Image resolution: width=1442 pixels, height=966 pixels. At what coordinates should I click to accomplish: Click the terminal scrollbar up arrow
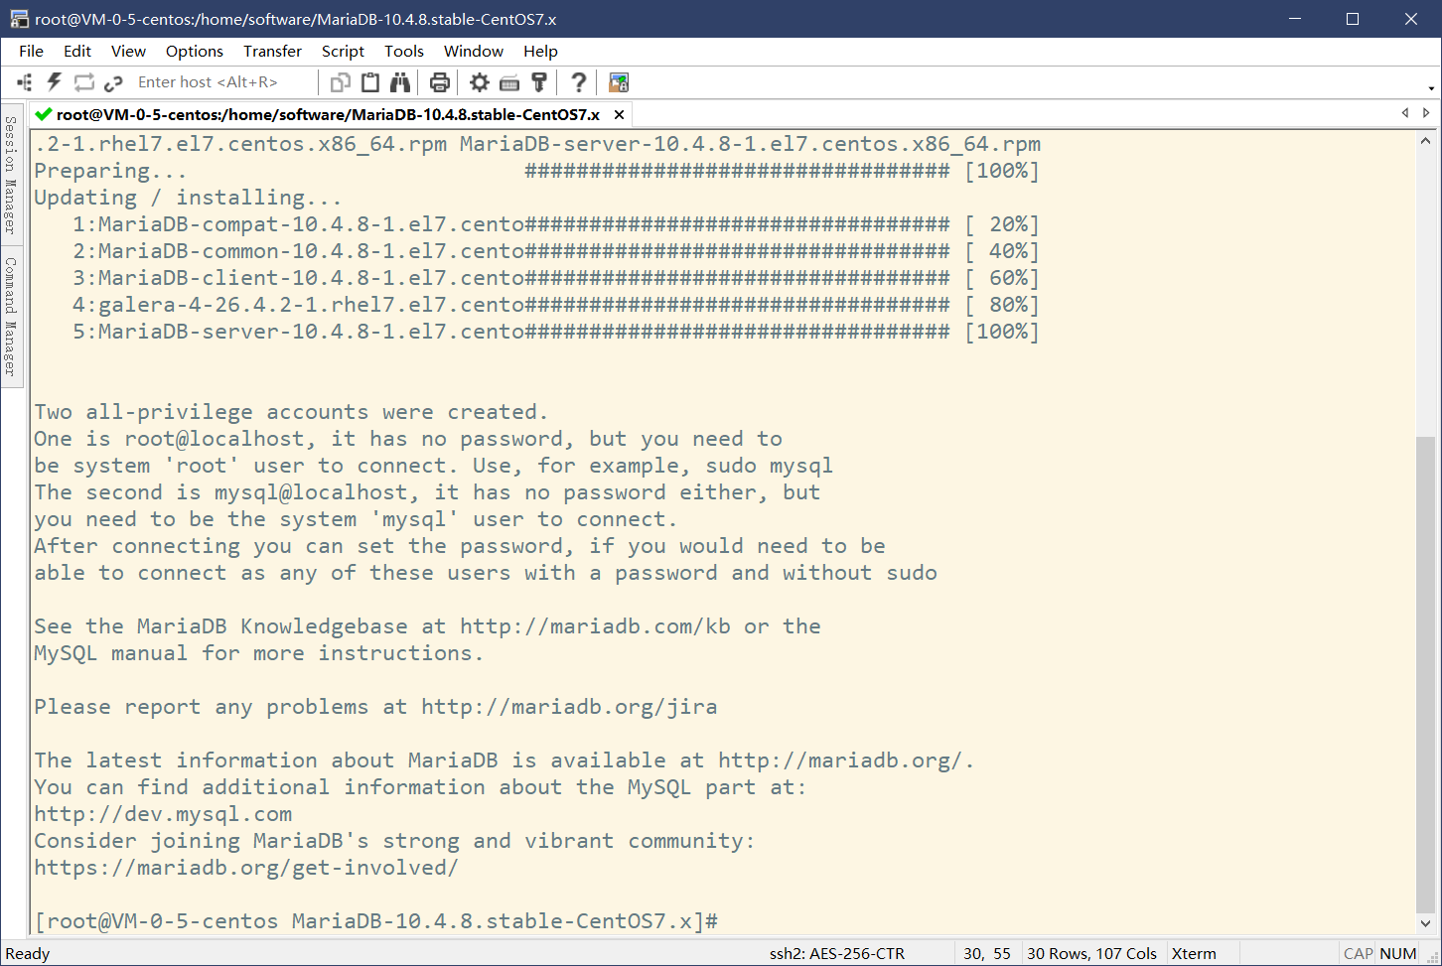1426,141
